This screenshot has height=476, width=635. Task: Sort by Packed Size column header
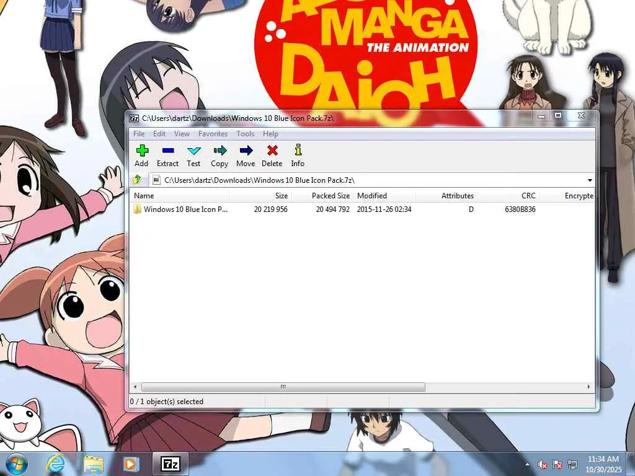pyautogui.click(x=322, y=196)
